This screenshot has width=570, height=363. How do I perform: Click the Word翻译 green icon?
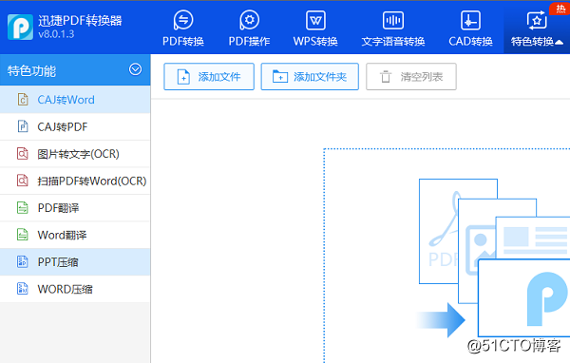[23, 235]
